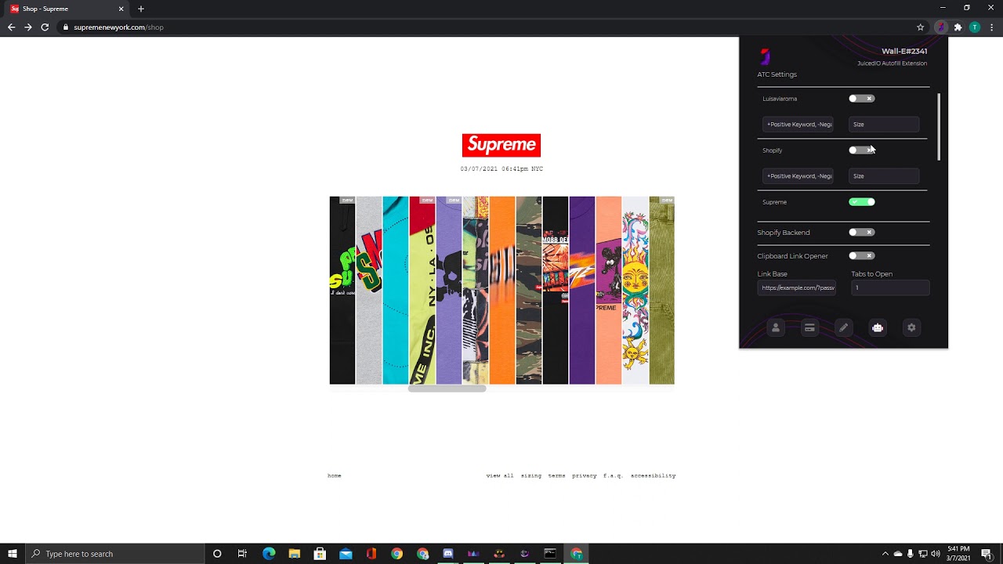The image size is (1003, 564).
Task: Open the cyan shirt product thumbnail
Action: coord(396,291)
